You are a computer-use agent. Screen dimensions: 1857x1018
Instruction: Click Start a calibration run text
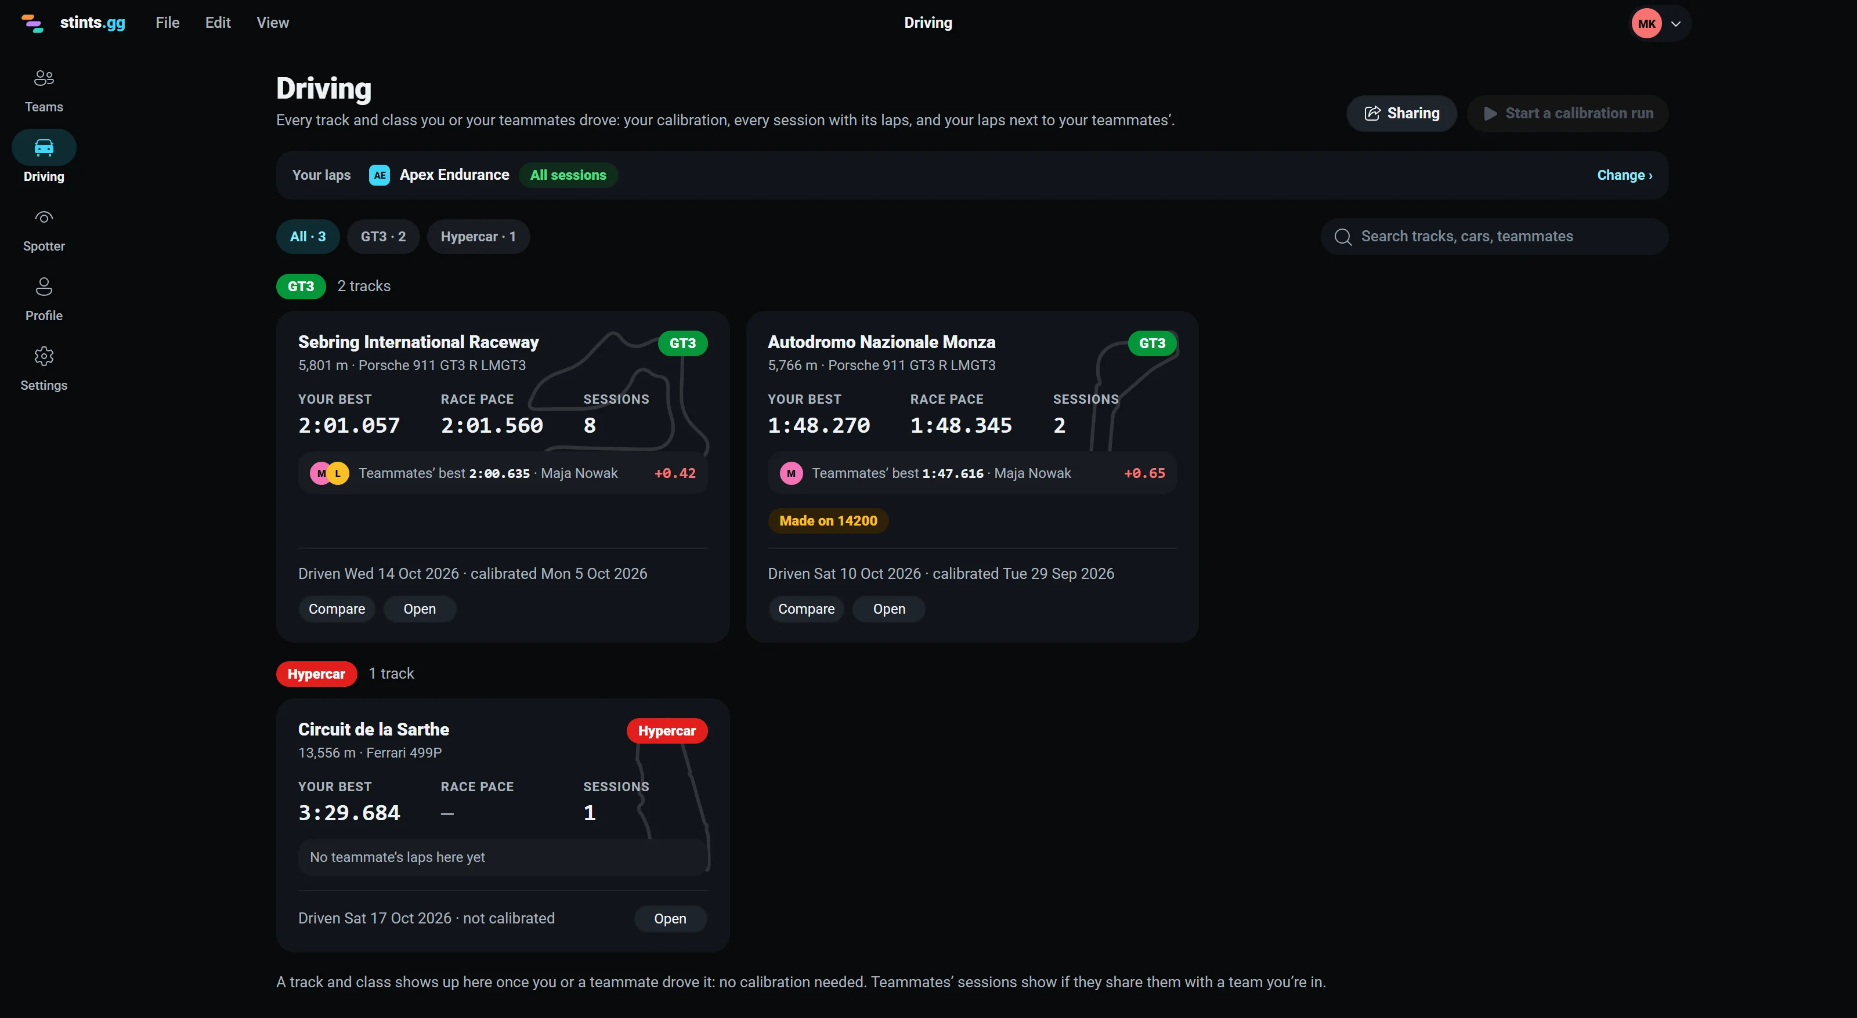[1578, 113]
